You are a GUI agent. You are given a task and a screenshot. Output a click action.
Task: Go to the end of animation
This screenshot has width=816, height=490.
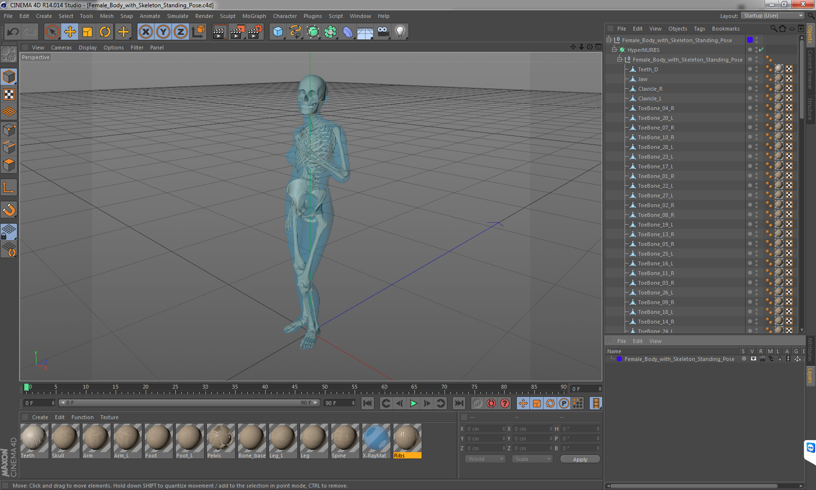click(x=459, y=403)
